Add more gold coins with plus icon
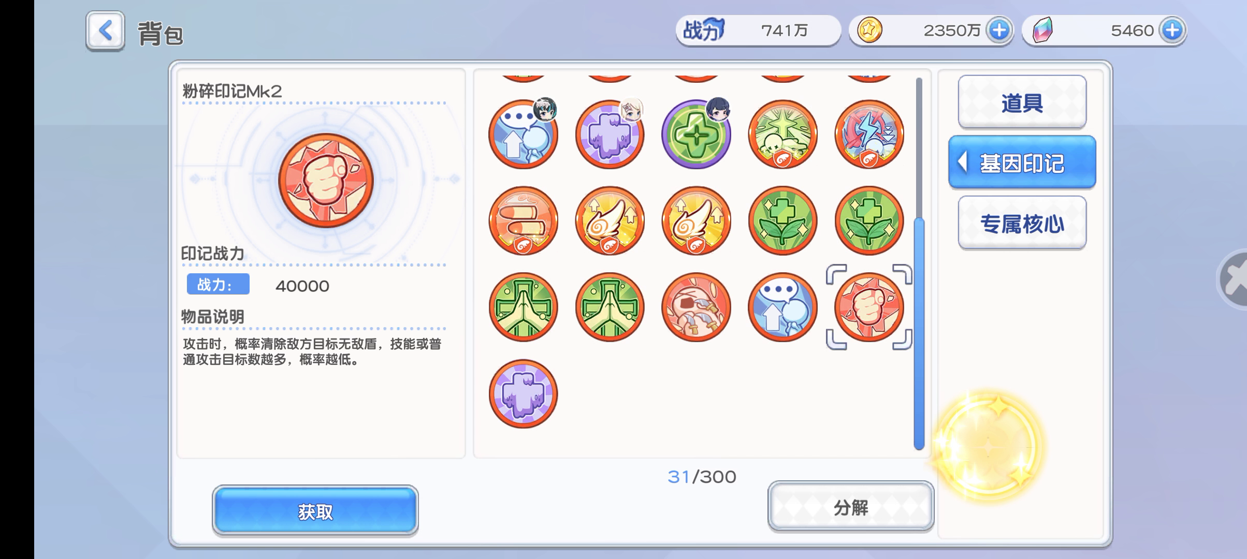Screen dimensions: 1247x559 coord(999,30)
